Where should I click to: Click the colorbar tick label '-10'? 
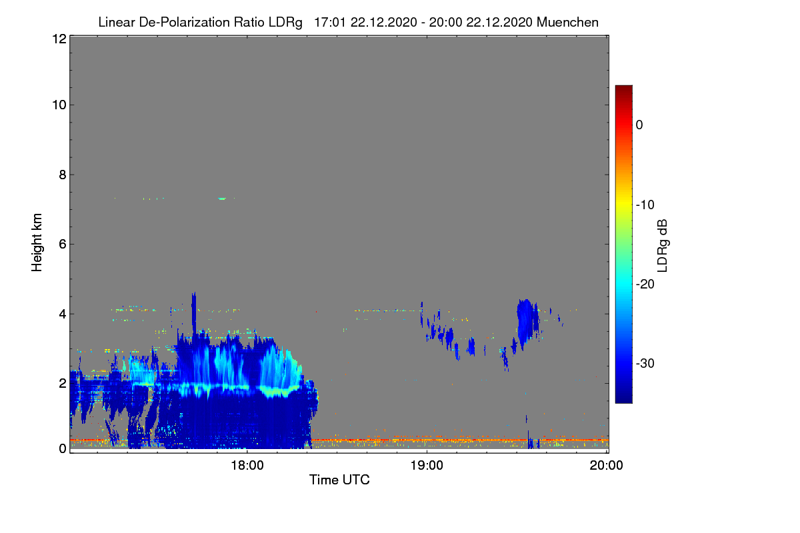(x=644, y=205)
